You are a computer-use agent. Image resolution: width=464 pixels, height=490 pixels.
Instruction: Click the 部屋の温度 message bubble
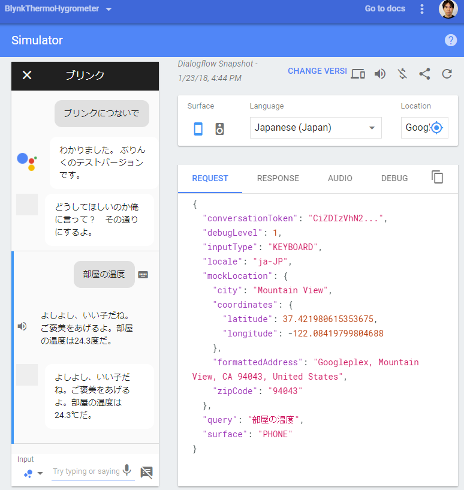pyautogui.click(x=104, y=274)
